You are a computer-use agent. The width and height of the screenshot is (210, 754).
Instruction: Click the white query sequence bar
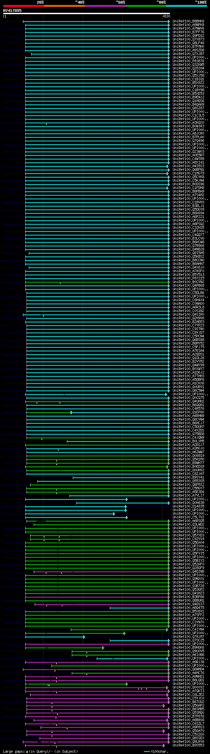coord(87,13)
